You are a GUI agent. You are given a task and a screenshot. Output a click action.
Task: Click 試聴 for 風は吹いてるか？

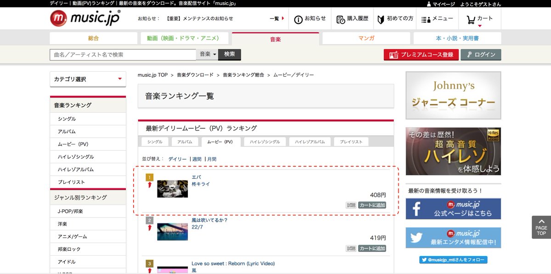click(351, 248)
